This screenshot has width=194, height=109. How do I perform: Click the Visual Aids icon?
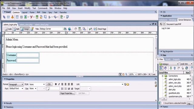point(84,29)
